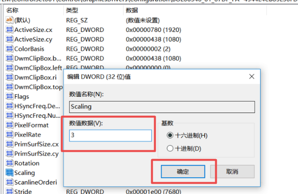Click REG_DWORD type of Stride row

pyautogui.click(x=85, y=191)
